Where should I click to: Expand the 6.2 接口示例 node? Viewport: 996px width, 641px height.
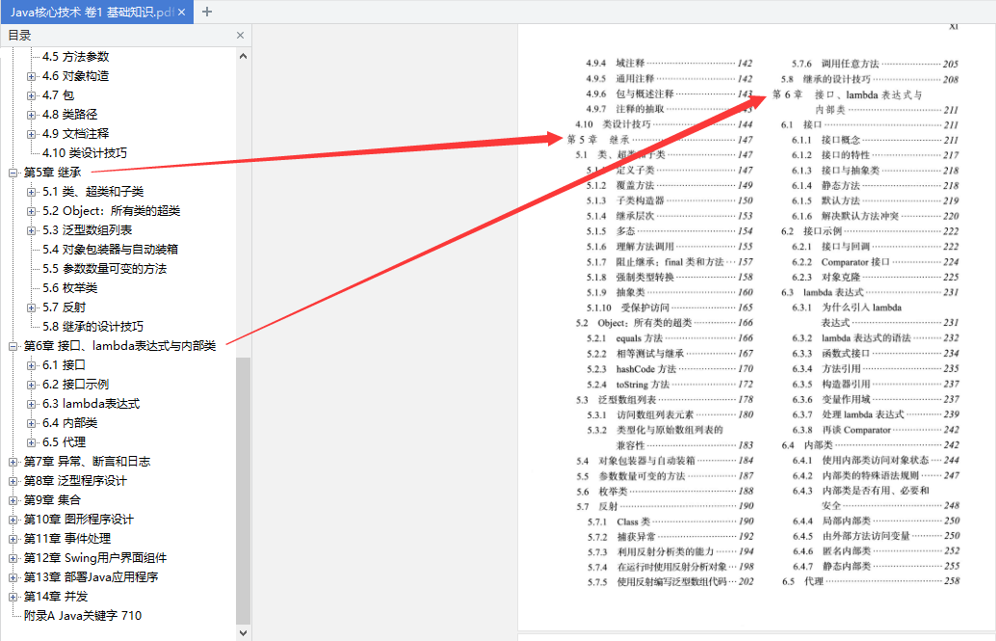(31, 385)
